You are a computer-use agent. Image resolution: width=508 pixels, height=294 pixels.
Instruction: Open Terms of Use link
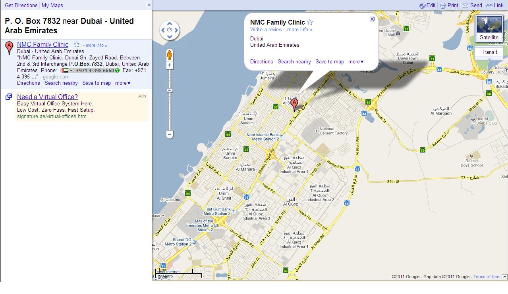[x=486, y=277]
